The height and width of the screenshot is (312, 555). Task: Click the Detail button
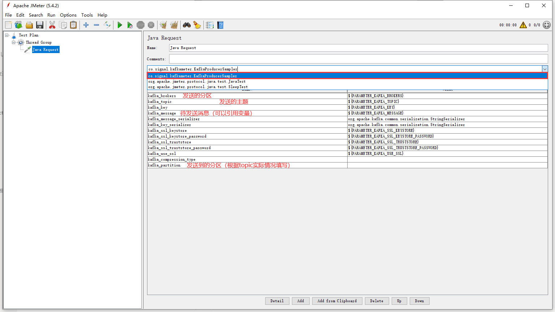277,301
